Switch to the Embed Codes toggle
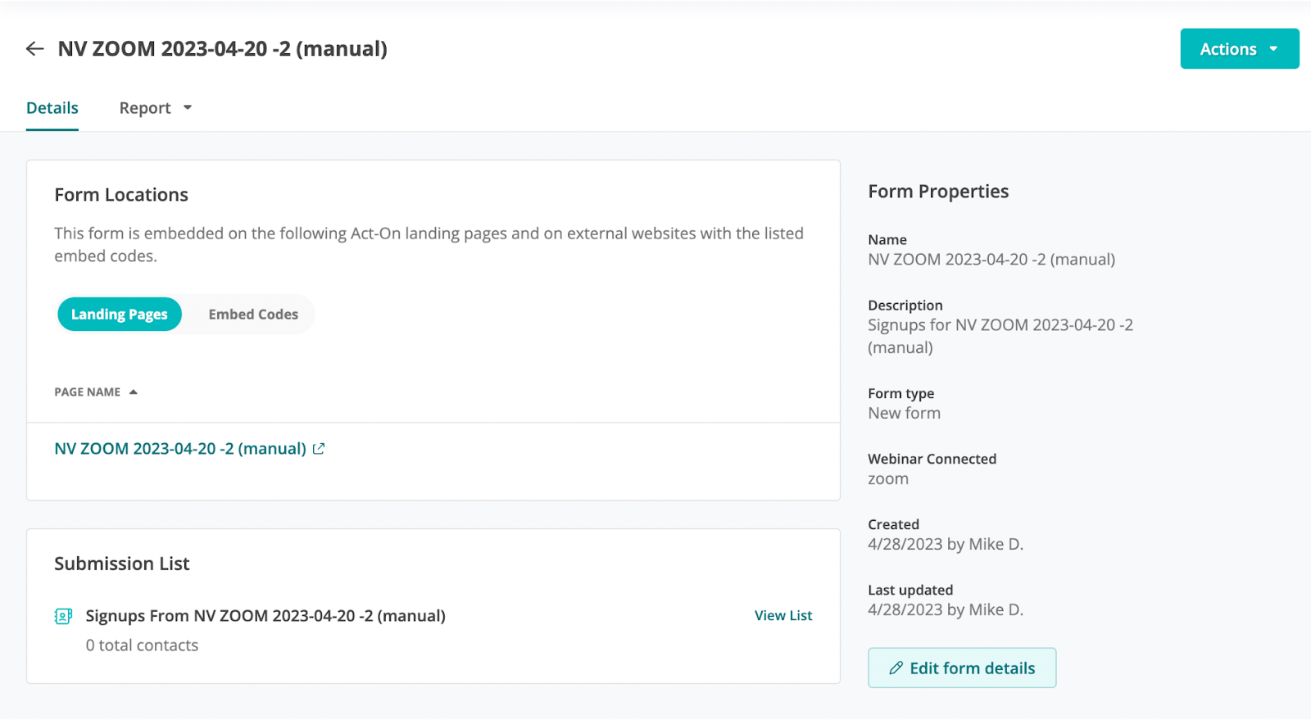1311x720 pixels. pyautogui.click(x=253, y=315)
